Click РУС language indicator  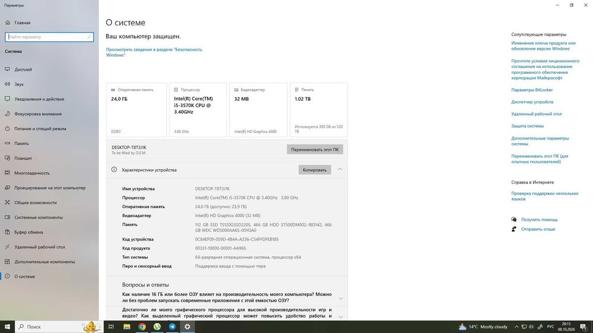pyautogui.click(x=550, y=326)
